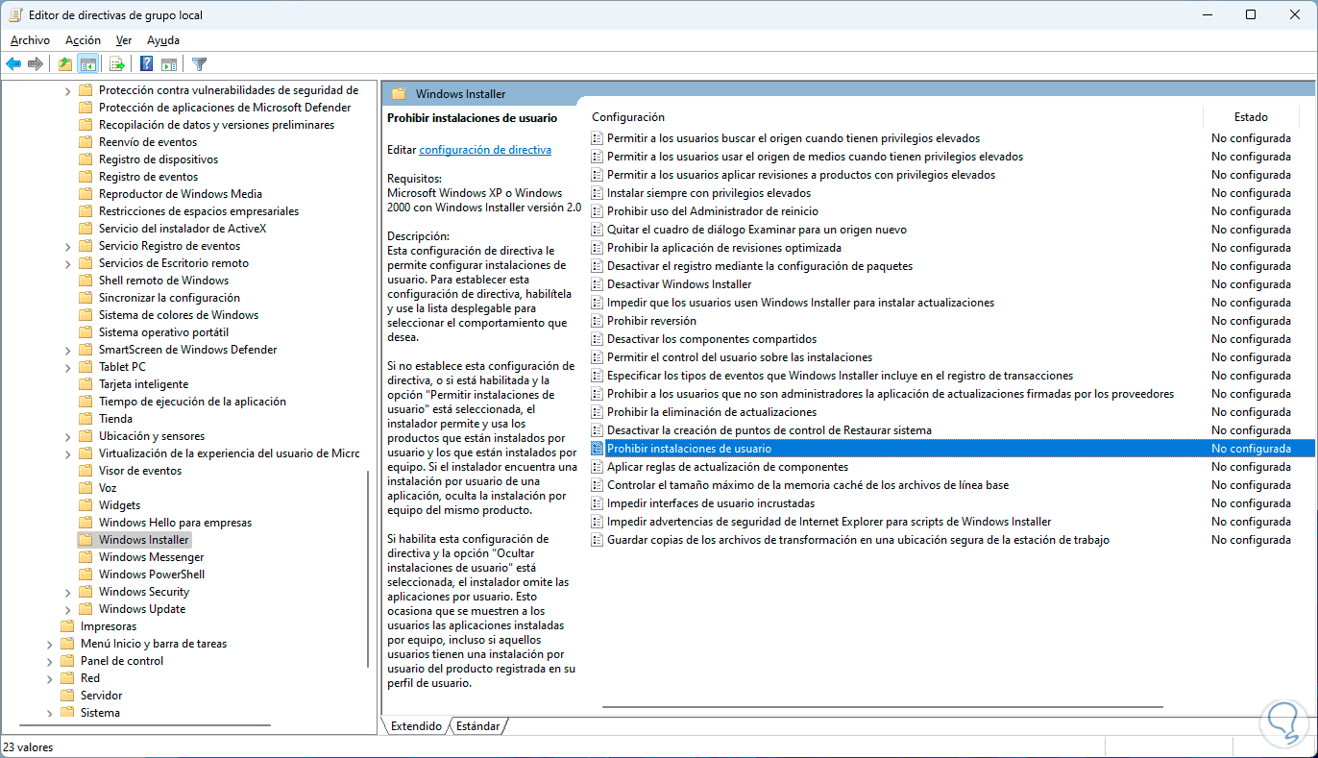
Task: Select 'Visor de eventos' in the tree
Action: [x=139, y=471]
